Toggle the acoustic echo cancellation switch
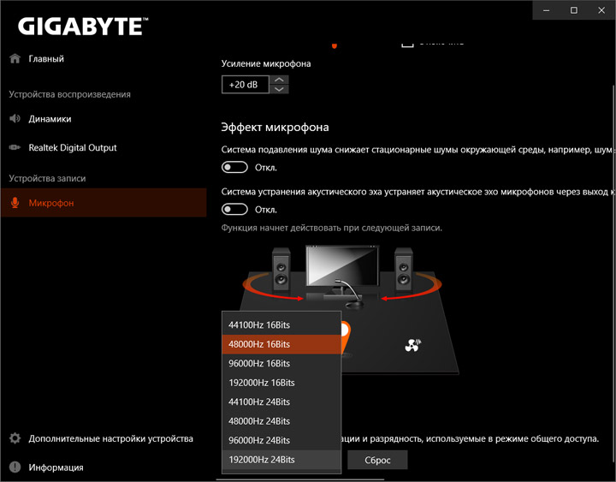616x482 pixels. click(234, 210)
